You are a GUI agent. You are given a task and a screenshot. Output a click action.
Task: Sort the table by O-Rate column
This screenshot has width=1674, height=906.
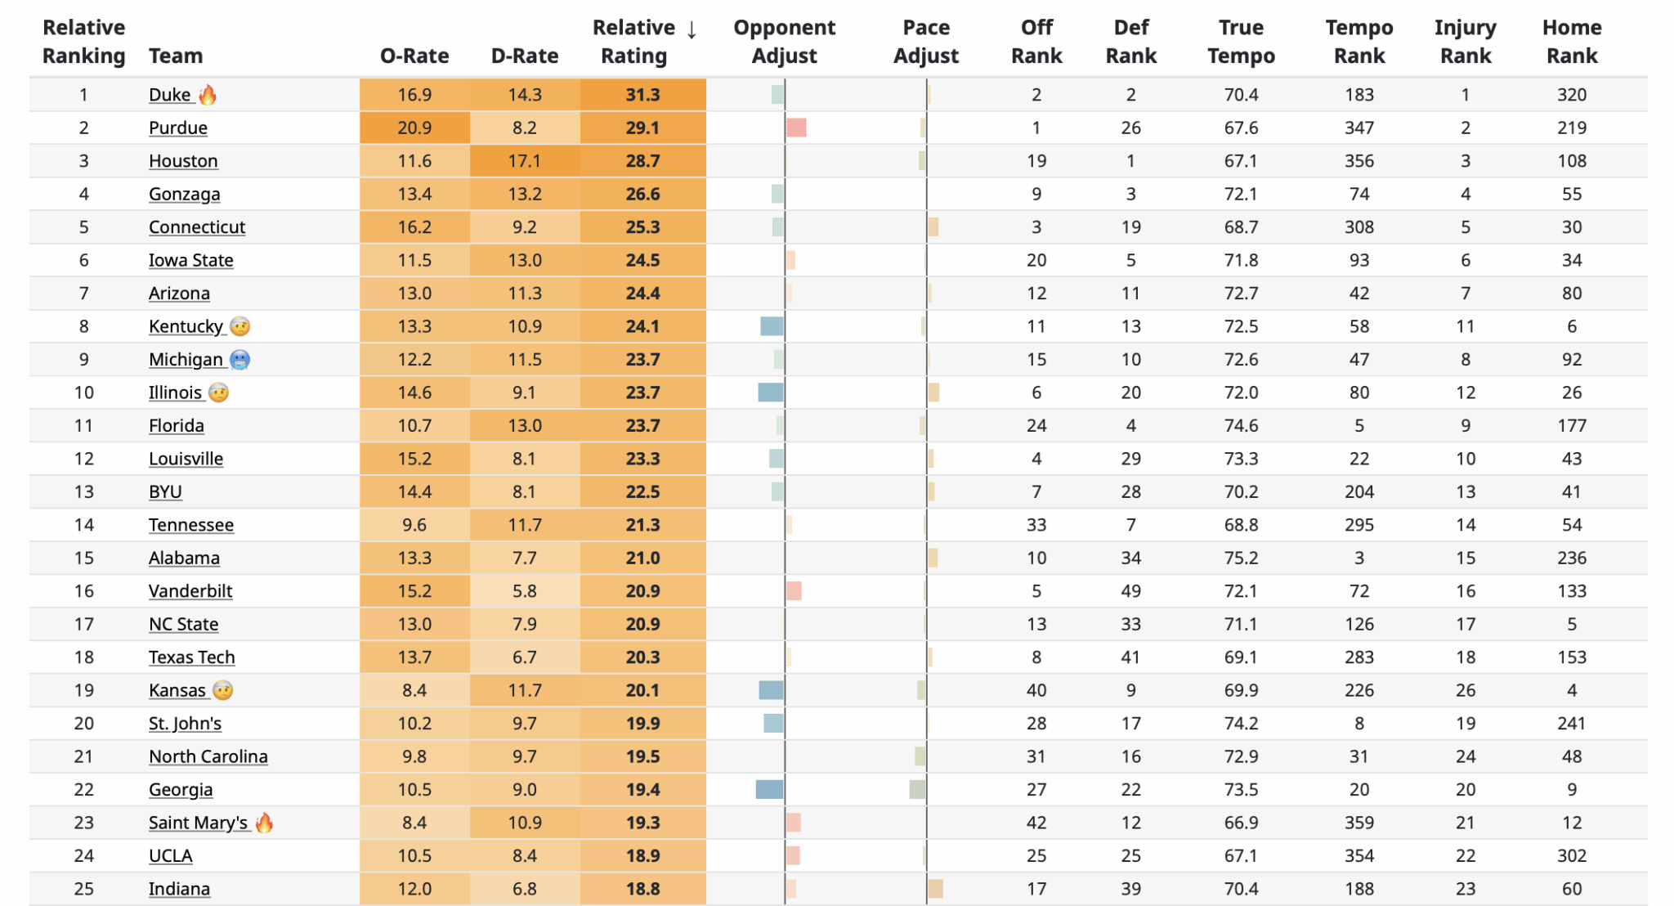click(414, 56)
